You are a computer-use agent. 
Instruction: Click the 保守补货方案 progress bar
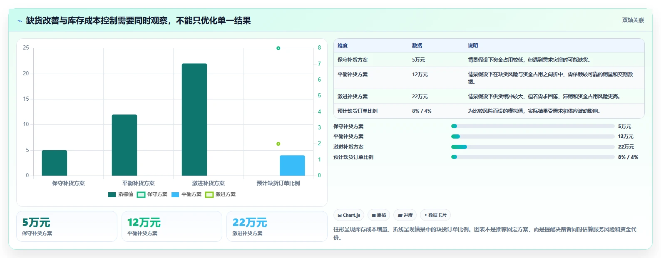[x=533, y=126]
